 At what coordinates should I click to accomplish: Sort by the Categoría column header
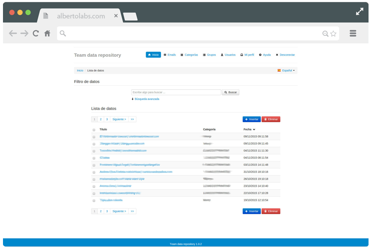(209, 129)
